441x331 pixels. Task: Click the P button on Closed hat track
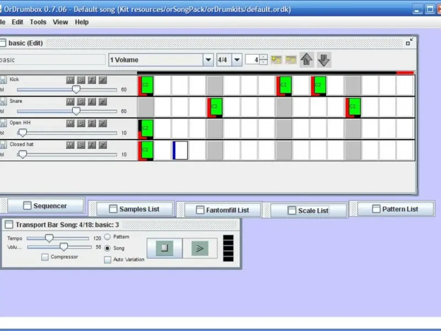point(103,145)
